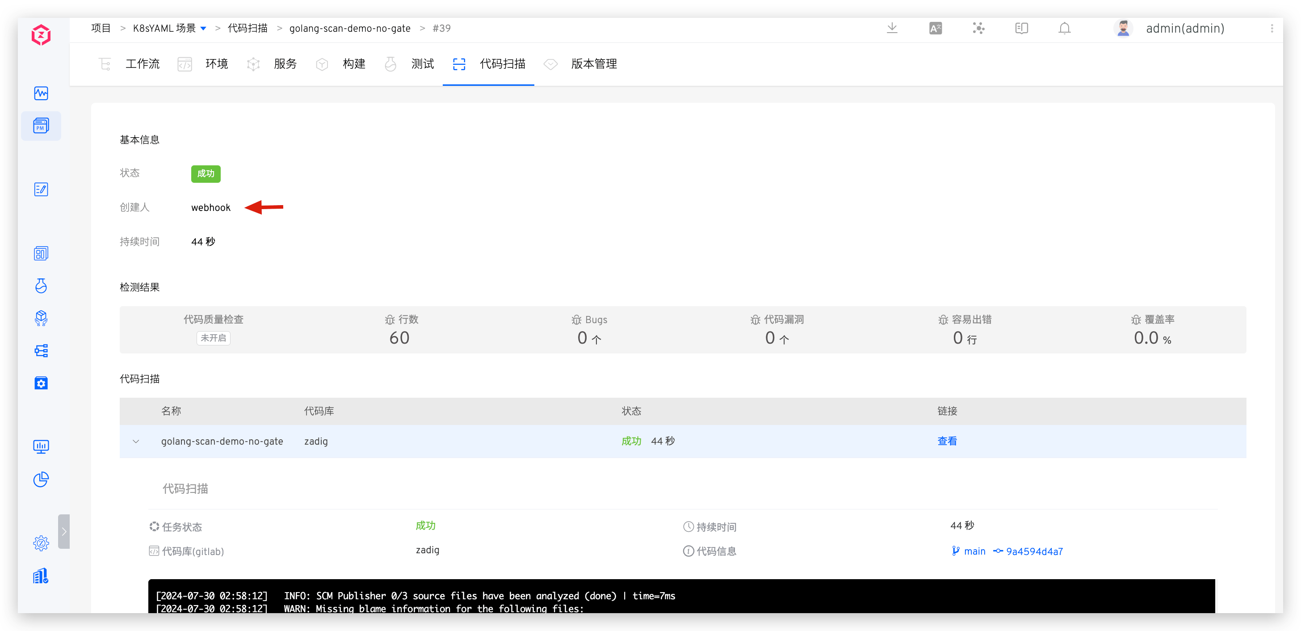Click the admin user avatar
This screenshot has height=631, width=1301.
pyautogui.click(x=1123, y=29)
